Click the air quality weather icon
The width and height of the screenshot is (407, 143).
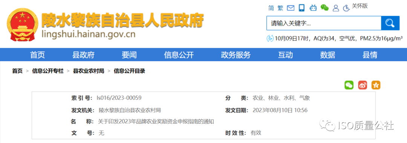click(x=270, y=39)
